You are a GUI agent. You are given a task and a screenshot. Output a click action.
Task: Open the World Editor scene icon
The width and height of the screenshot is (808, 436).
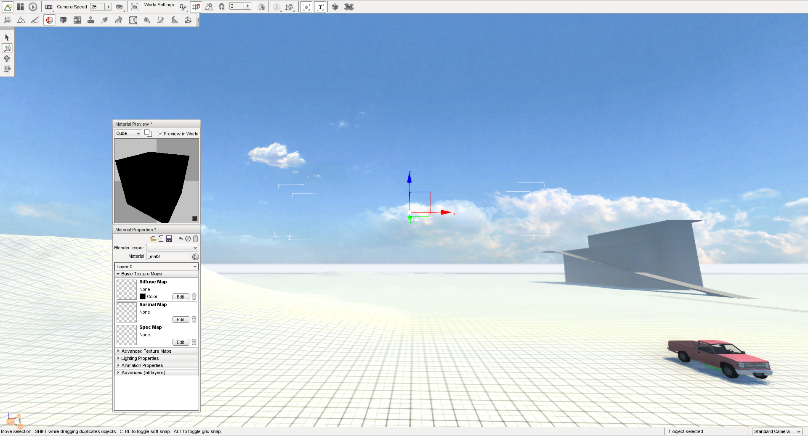pos(8,7)
